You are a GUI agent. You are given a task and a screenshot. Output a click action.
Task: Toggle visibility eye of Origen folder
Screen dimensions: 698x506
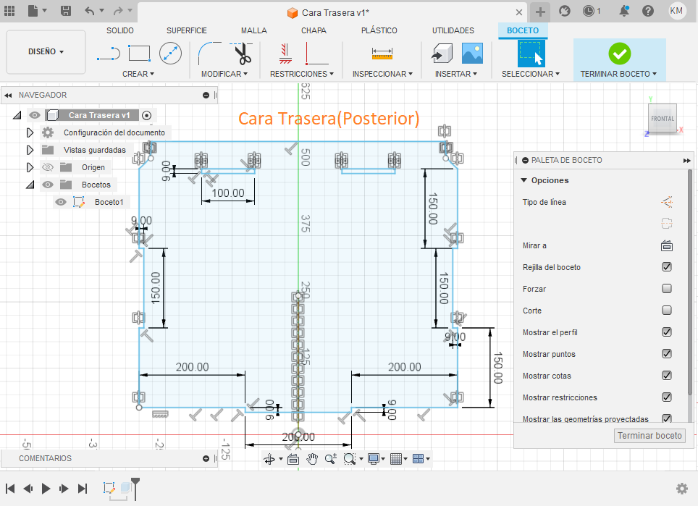point(48,167)
